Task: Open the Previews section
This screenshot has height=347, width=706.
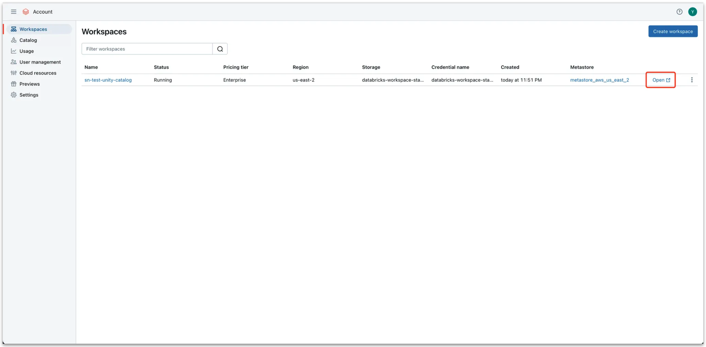Action: (29, 84)
